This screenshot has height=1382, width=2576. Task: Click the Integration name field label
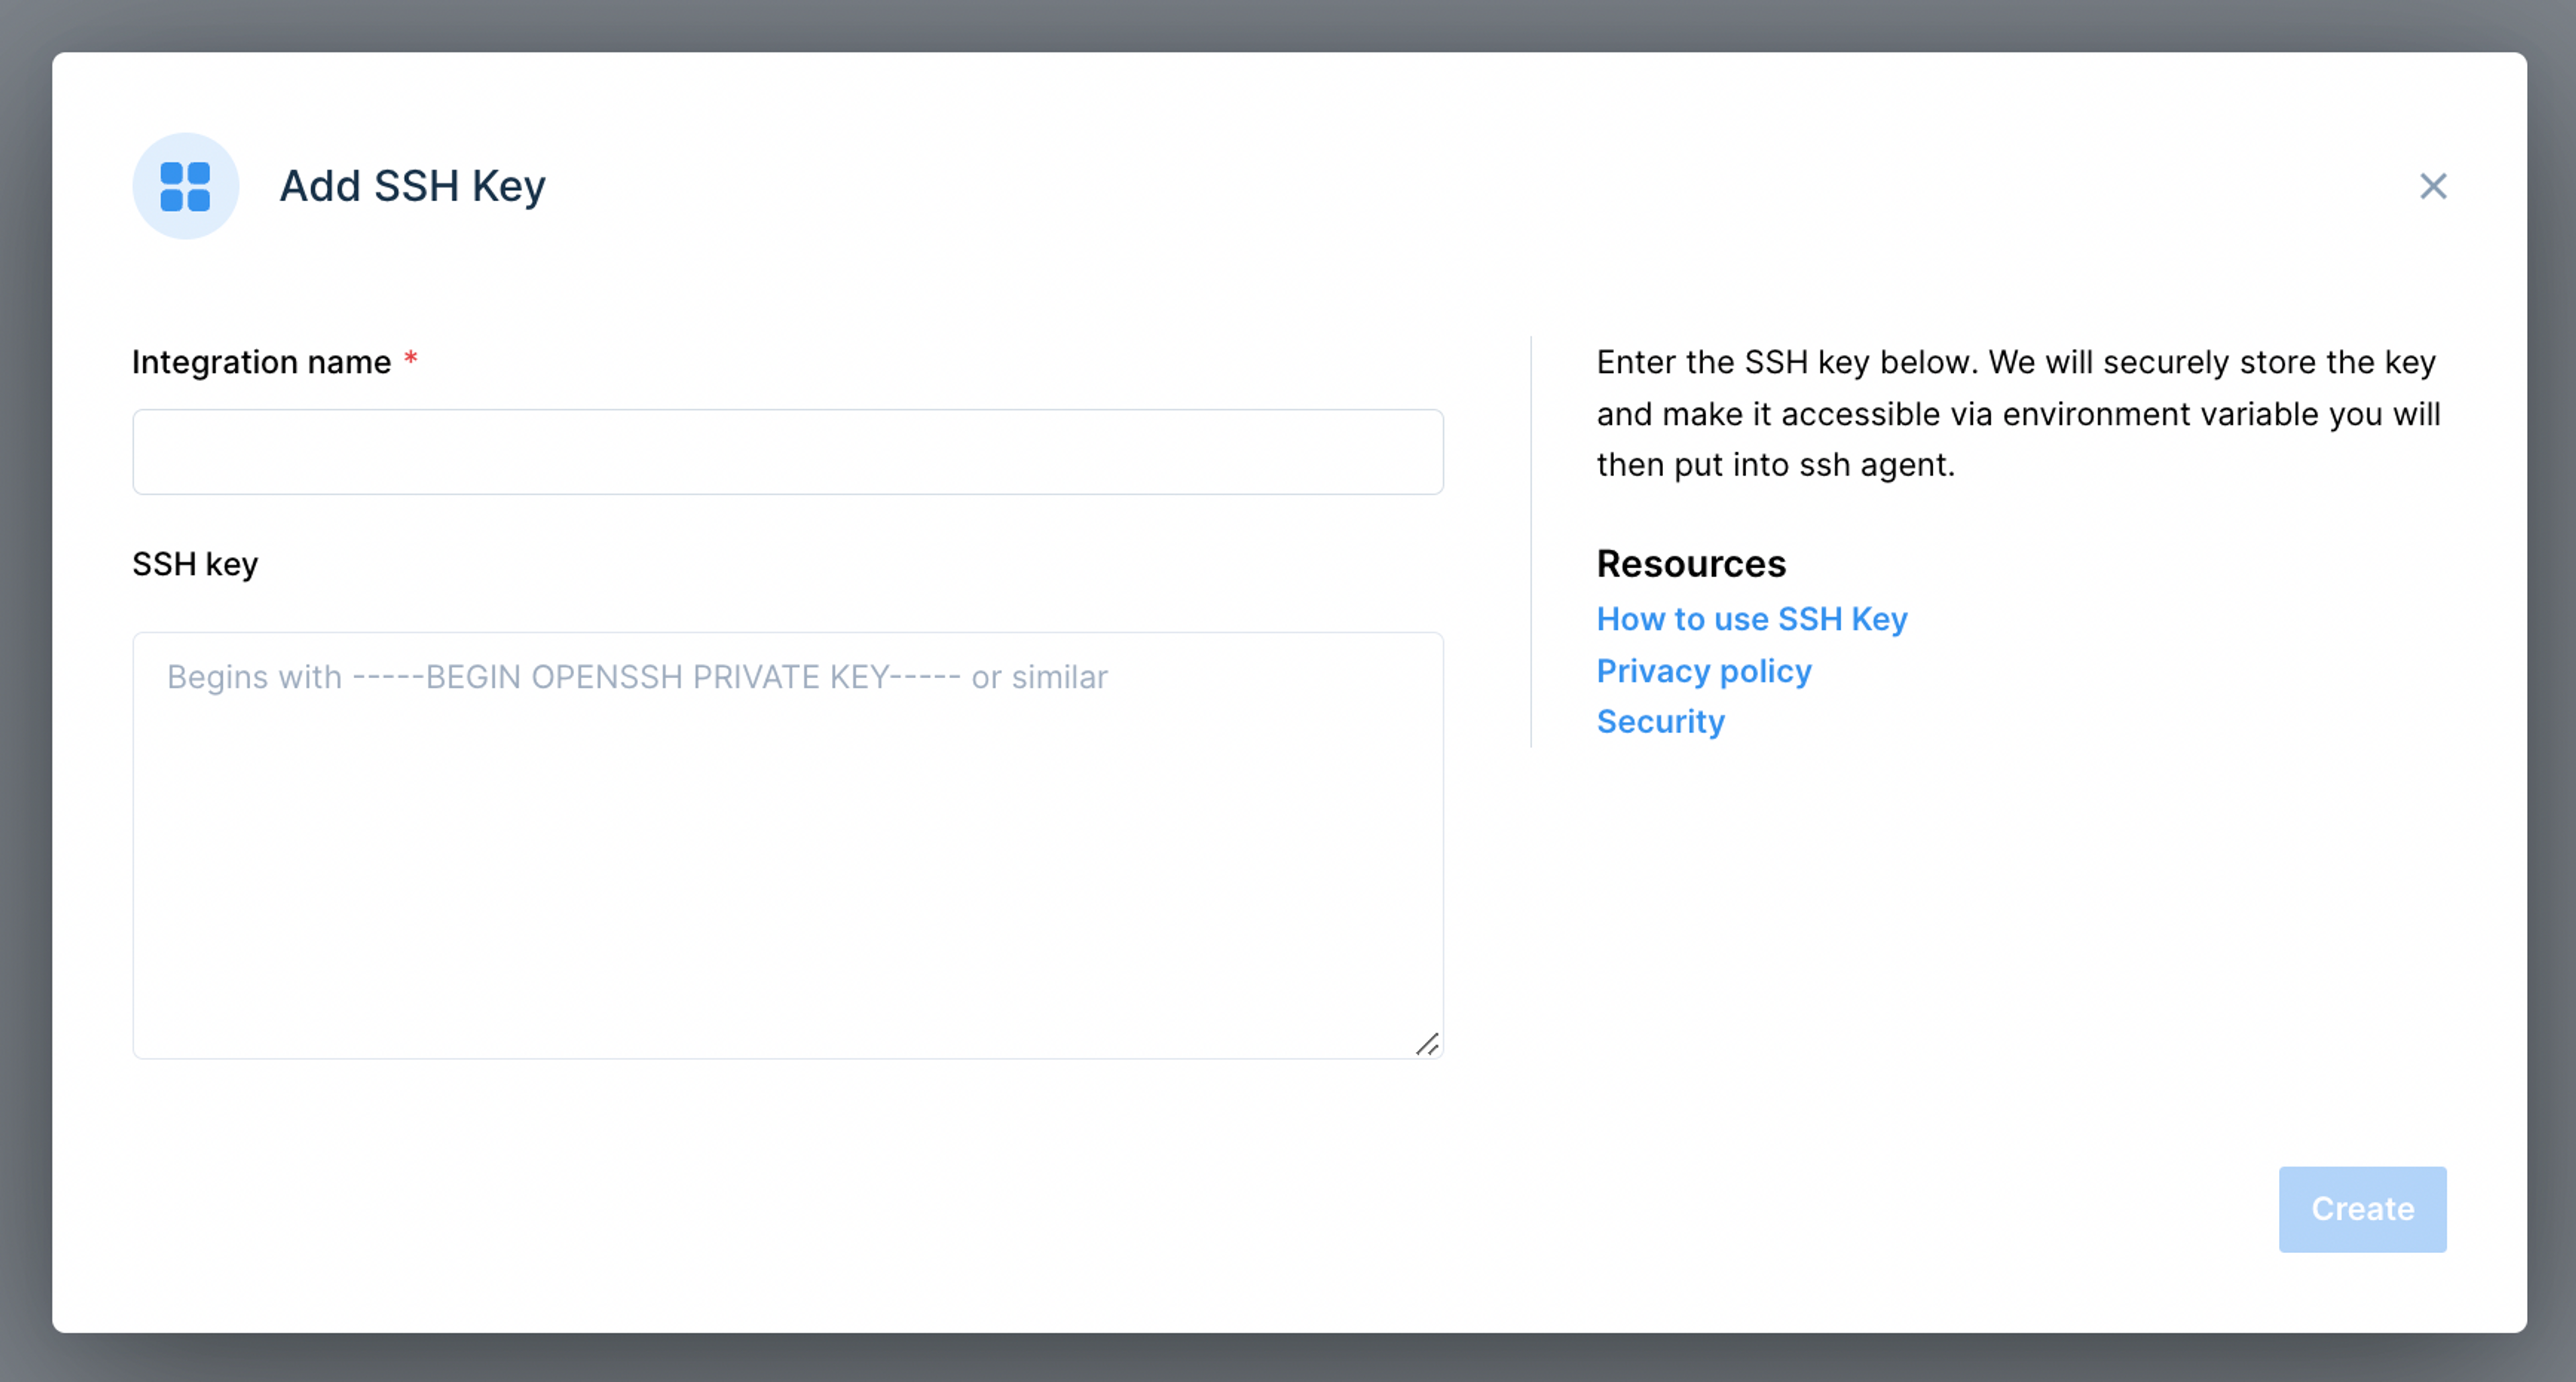(x=261, y=362)
